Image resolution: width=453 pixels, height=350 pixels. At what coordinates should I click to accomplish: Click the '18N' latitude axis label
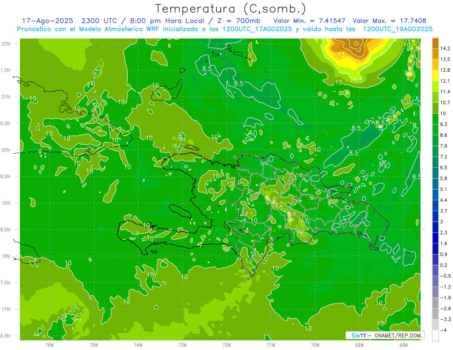[6, 256]
